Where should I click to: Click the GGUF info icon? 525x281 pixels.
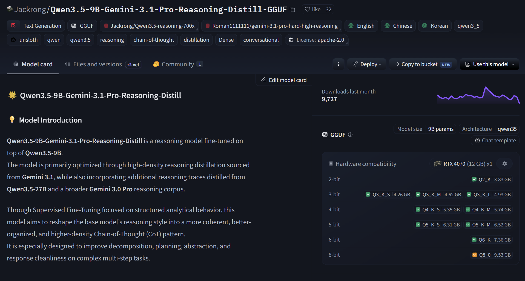point(350,135)
